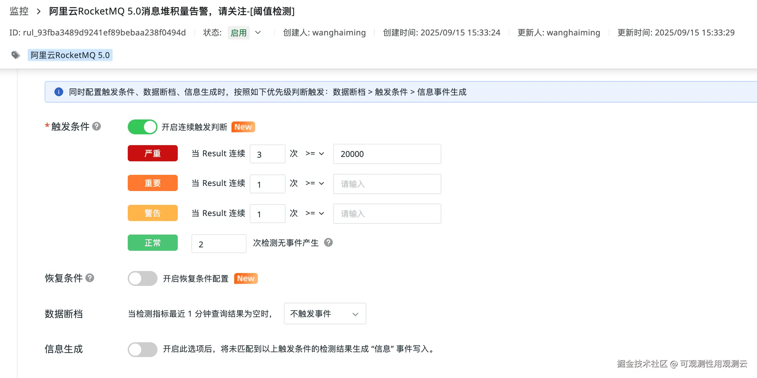The width and height of the screenshot is (757, 378).
Task: Click the empty 重要 threshold input field
Action: [387, 184]
